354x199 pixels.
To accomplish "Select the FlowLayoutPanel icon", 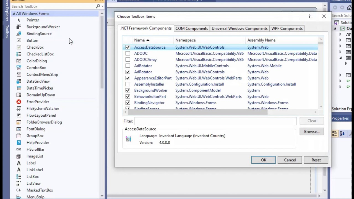I will coord(19,115).
